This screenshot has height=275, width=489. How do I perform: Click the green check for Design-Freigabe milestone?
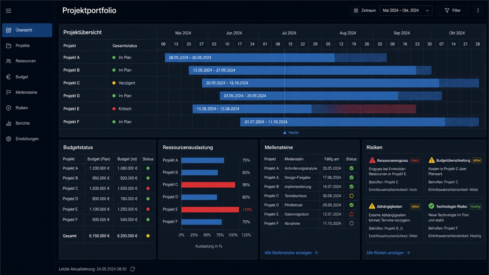tap(351, 178)
